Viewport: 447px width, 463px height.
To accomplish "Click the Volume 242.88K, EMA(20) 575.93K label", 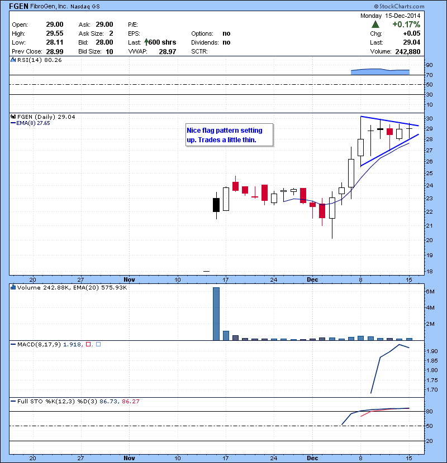I will 72,287.
